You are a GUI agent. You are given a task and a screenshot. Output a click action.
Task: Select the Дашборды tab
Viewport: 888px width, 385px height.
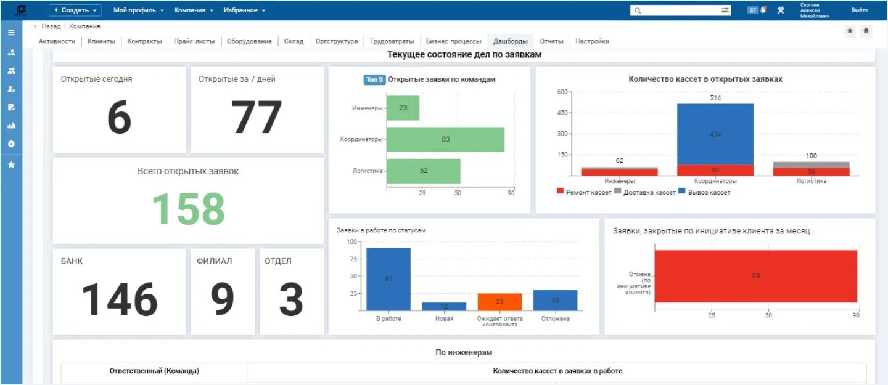pyautogui.click(x=510, y=41)
